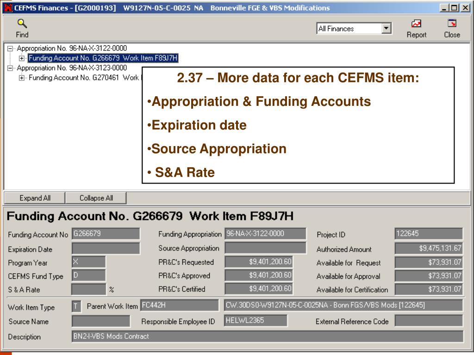Image resolution: width=474 pixels, height=355 pixels.
Task: Click the empty External Reference Code field
Action: (x=429, y=321)
